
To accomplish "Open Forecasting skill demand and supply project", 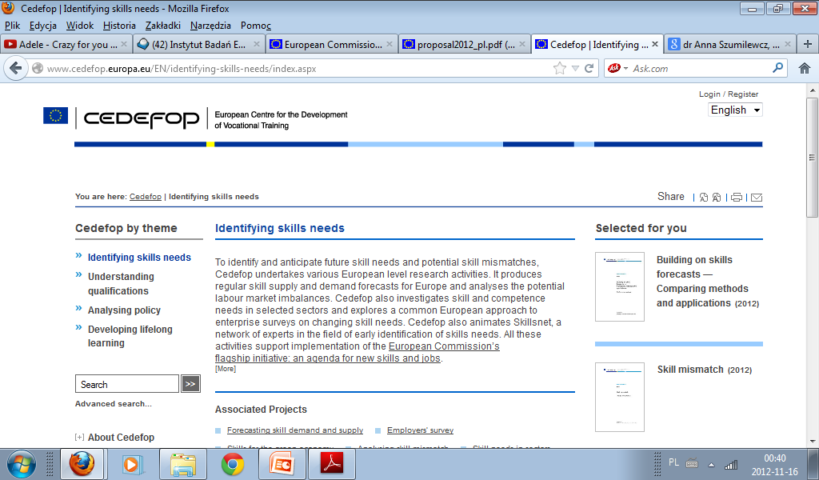I will [295, 430].
